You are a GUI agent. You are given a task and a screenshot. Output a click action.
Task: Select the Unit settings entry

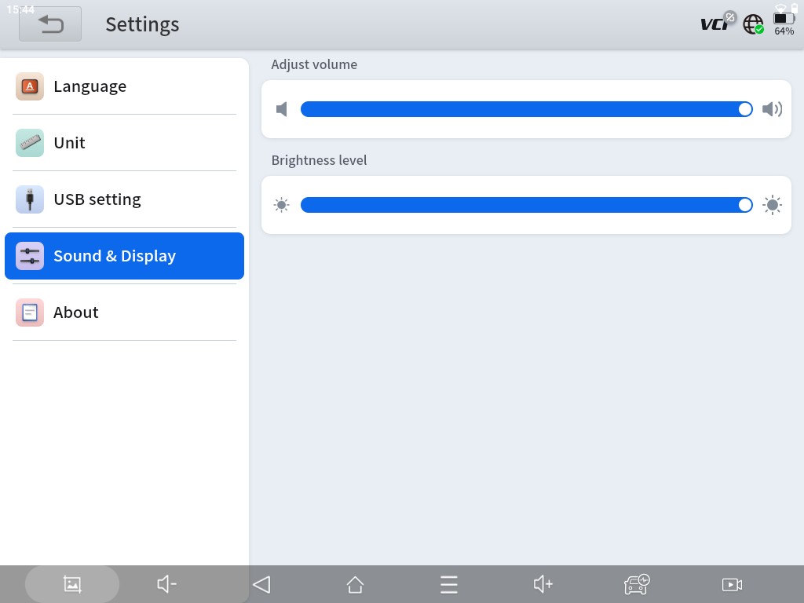click(124, 143)
